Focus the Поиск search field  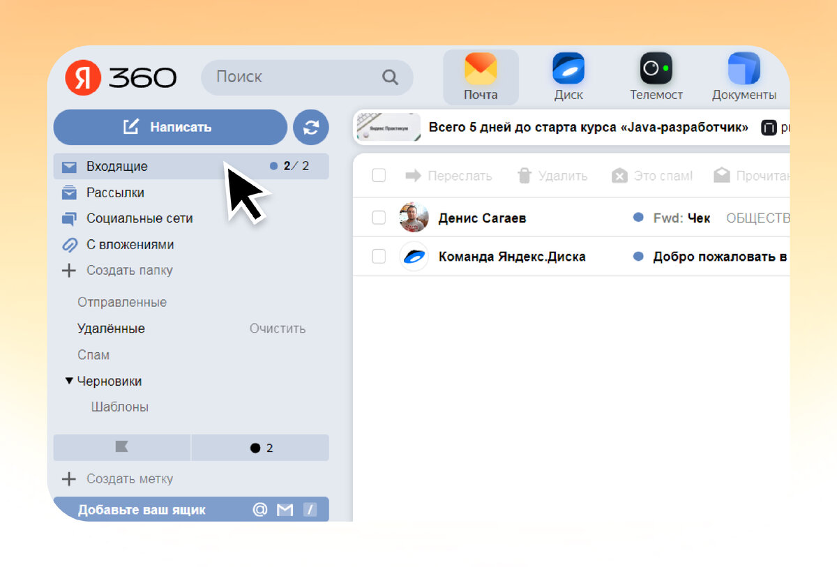click(307, 77)
